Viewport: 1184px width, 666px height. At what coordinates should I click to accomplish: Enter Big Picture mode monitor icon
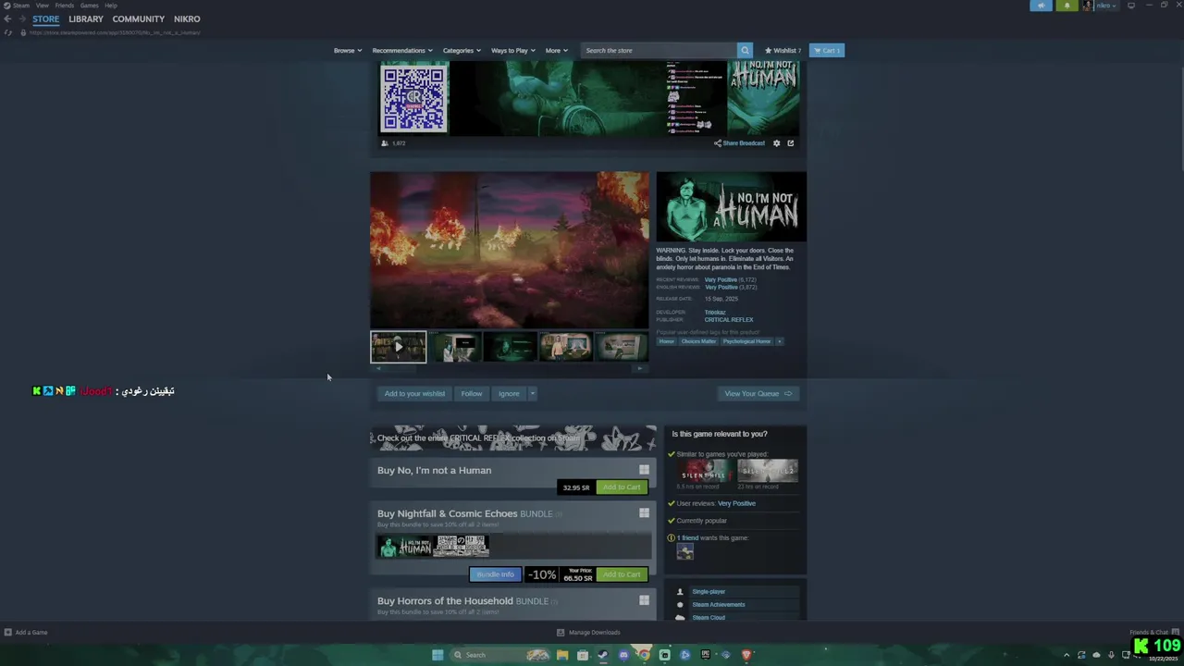[1130, 6]
